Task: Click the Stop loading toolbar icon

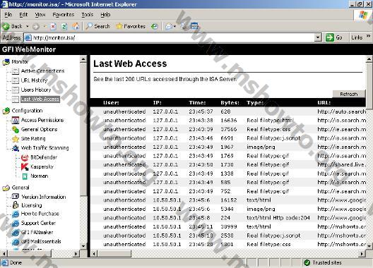Action: (x=53, y=26)
